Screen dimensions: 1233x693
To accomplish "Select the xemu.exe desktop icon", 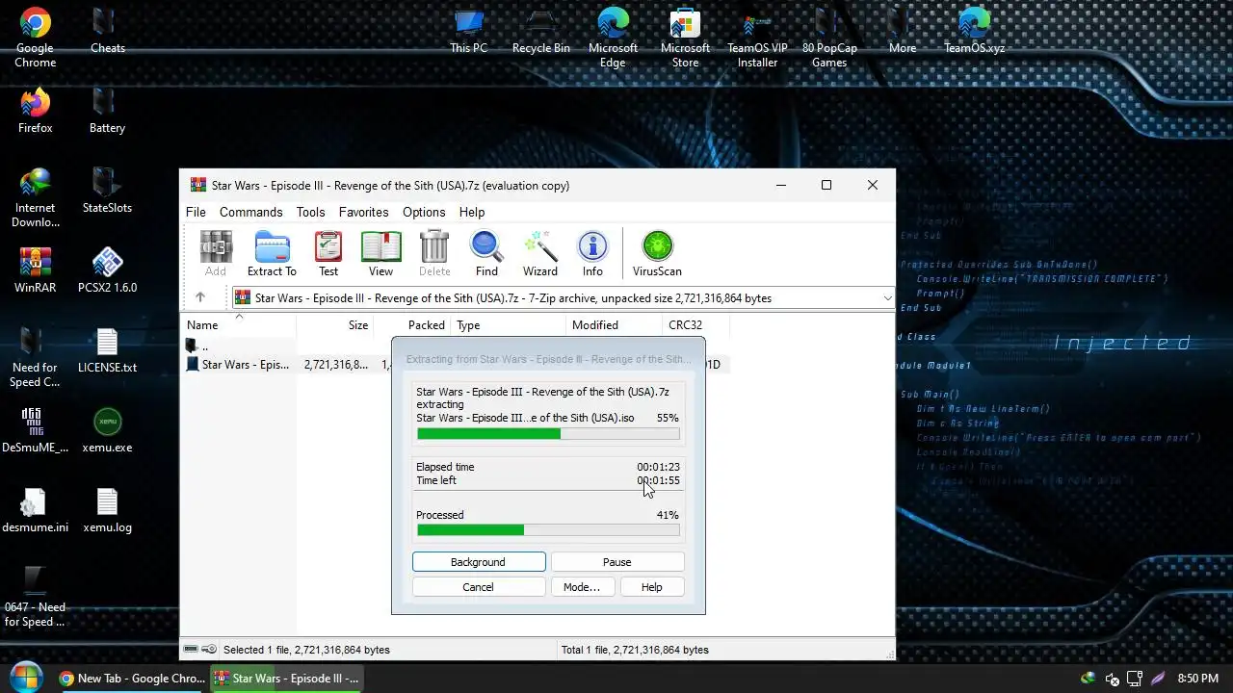I will [x=107, y=430].
